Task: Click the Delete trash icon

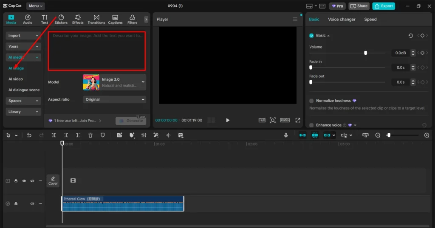Action: [90, 135]
